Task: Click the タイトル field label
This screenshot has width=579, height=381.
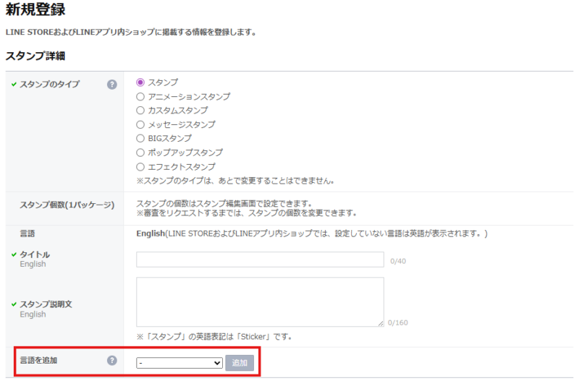Action: (35, 255)
